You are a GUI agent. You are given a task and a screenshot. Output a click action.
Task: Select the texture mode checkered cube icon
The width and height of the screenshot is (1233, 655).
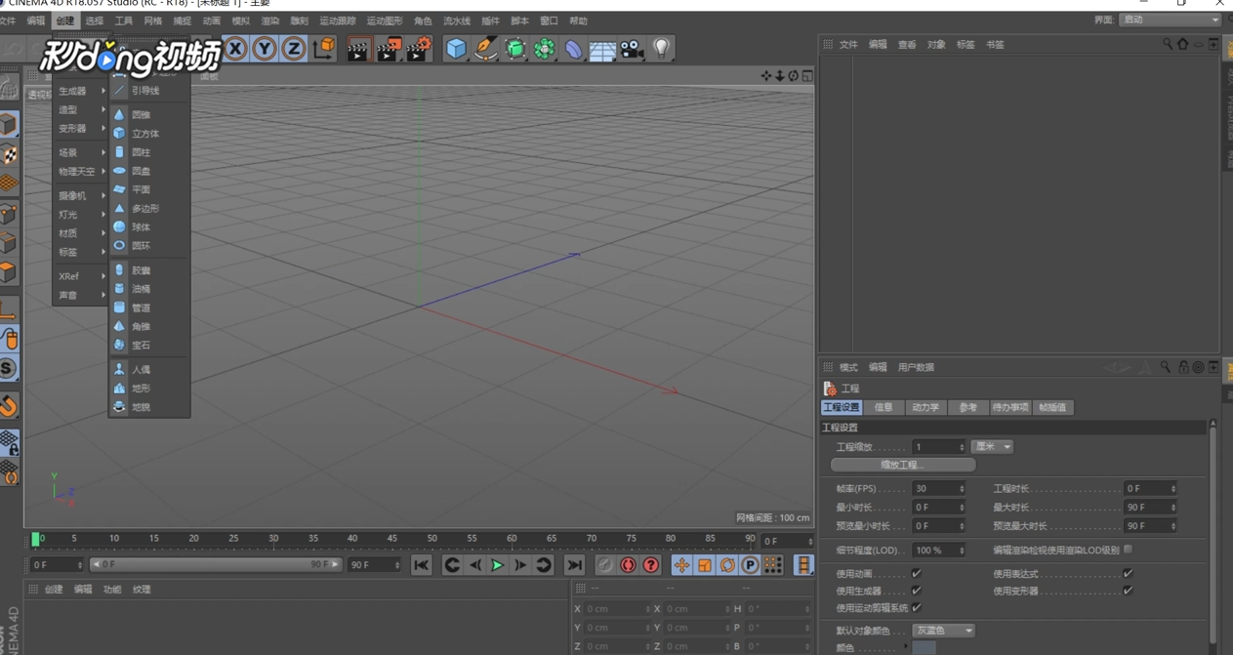click(x=9, y=154)
